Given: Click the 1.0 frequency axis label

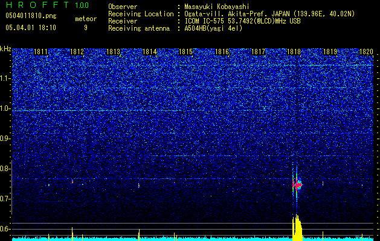Looking at the screenshot, I should [x=5, y=108].
